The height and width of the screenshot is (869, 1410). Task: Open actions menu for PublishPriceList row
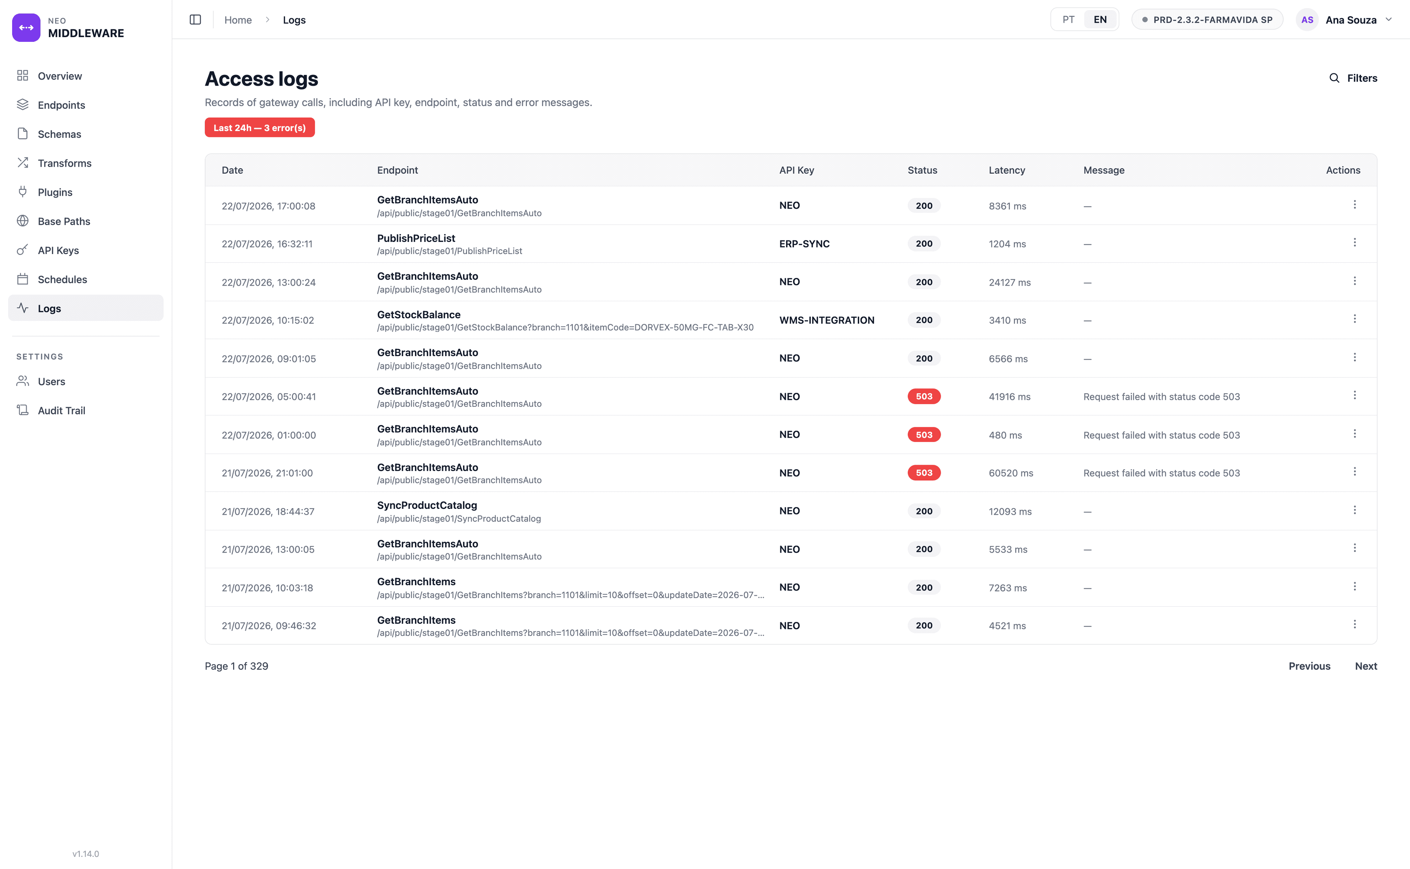(1355, 243)
